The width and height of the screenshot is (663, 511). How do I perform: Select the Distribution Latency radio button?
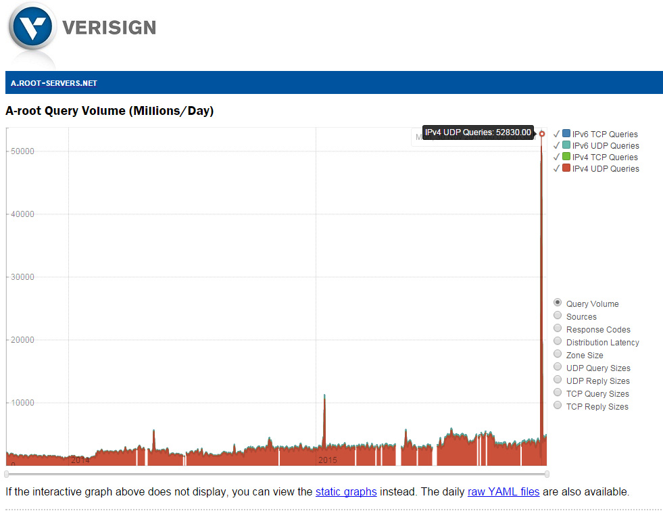pos(558,341)
